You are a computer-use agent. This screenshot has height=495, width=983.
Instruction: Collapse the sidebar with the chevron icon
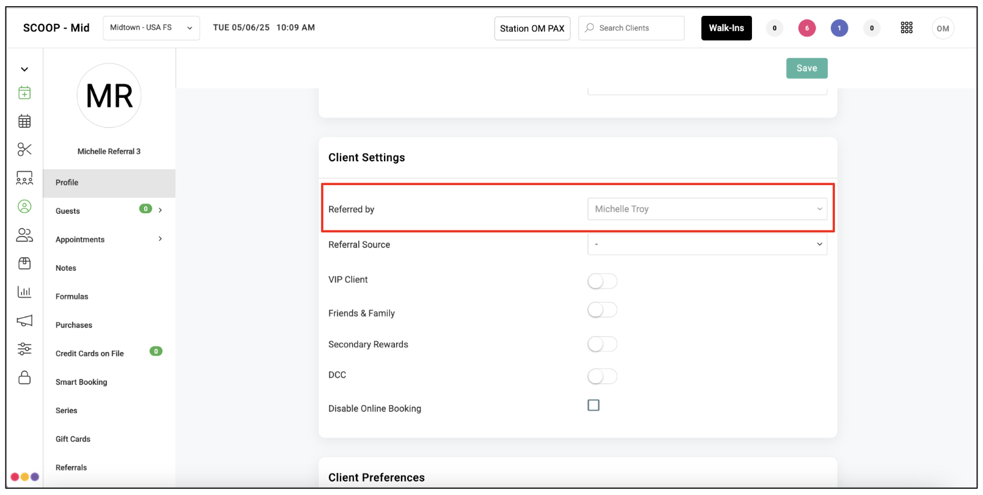click(x=24, y=69)
